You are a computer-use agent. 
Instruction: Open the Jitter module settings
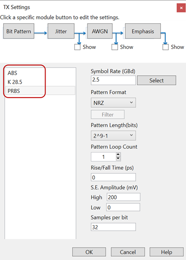61,31
